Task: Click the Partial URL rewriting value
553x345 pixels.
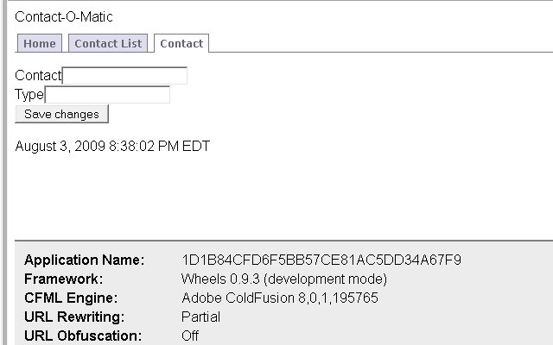Action: (200, 317)
